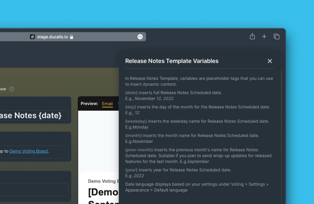Viewport: 314px width, 204px height.
Task: Click the {month} variable tag
Action: point(133,135)
